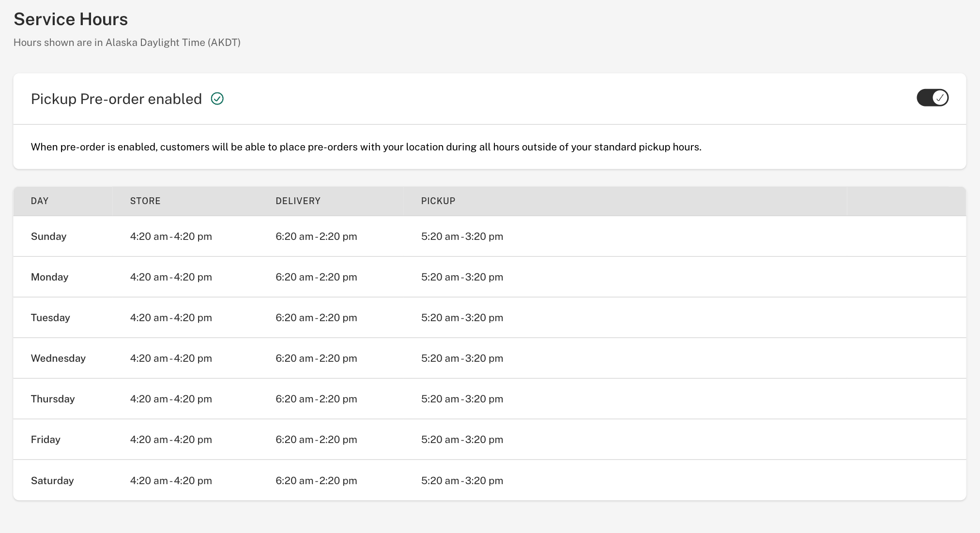Click the DELIVERY column header
The width and height of the screenshot is (980, 533).
pyautogui.click(x=298, y=201)
